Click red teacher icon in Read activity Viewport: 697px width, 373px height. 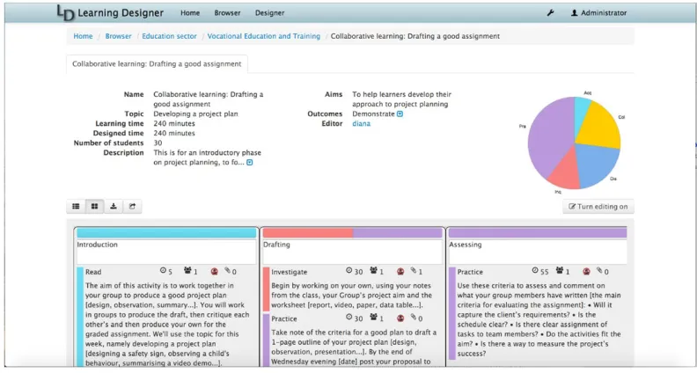point(214,271)
